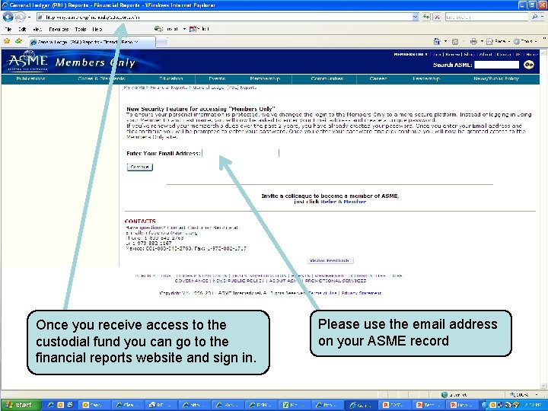
Task: Click the Windows Start button
Action: pyautogui.click(x=21, y=405)
